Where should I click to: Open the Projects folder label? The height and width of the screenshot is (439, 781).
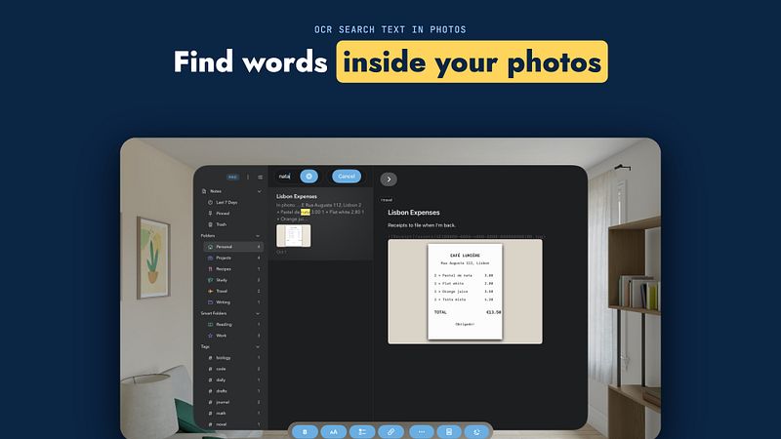pos(224,258)
